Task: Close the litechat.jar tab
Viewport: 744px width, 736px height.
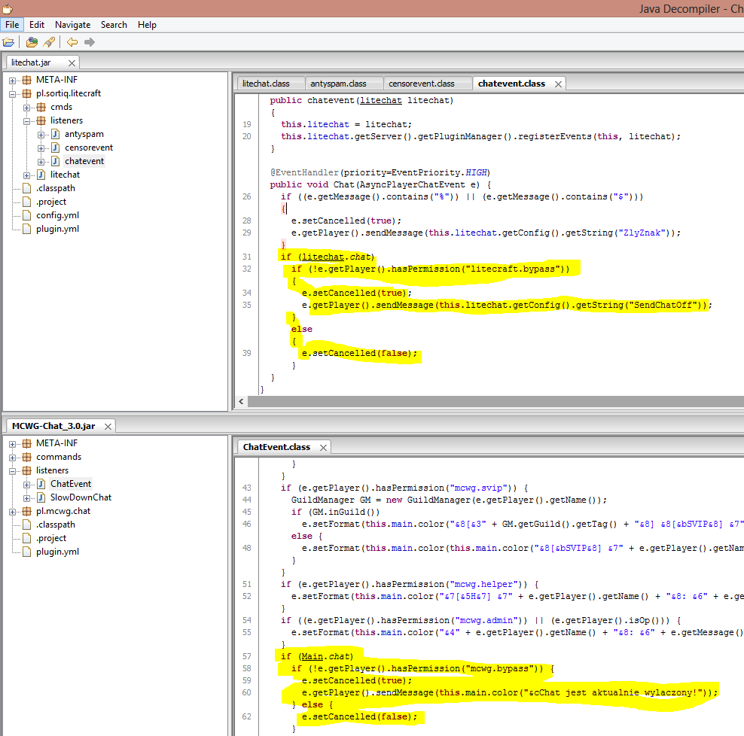Action: [x=72, y=63]
